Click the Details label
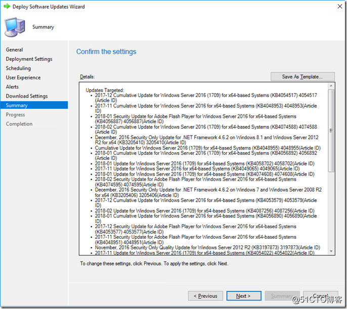 point(88,77)
